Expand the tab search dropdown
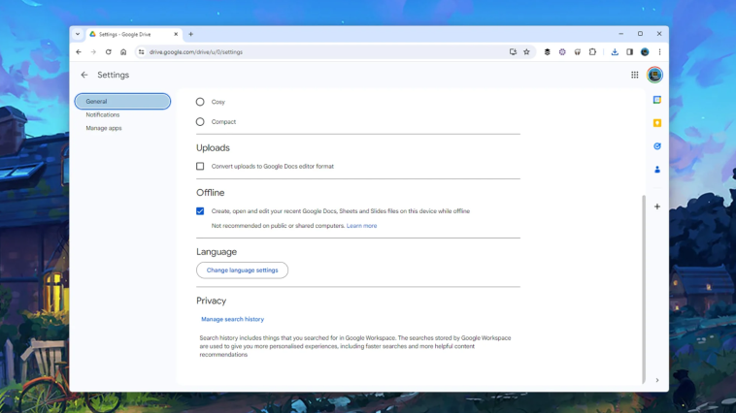Viewport: 736px width, 413px height. coord(78,34)
